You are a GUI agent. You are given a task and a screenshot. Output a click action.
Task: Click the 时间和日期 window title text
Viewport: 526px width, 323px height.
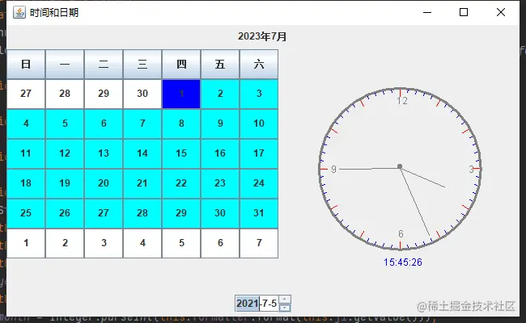(x=54, y=13)
